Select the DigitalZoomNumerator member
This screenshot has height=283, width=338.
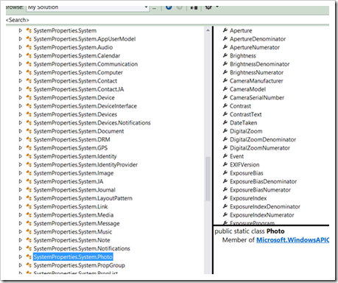pyautogui.click(x=260, y=147)
